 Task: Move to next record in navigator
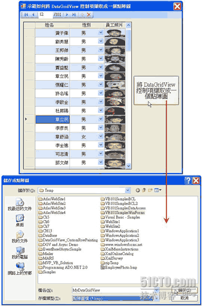pyautogui.click(x=67, y=14)
